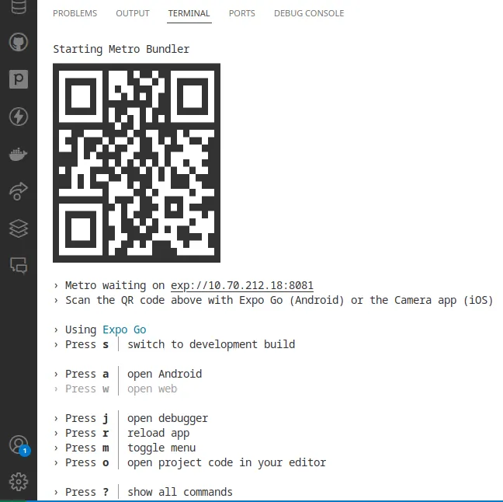Click the Expo QR code image

137,163
